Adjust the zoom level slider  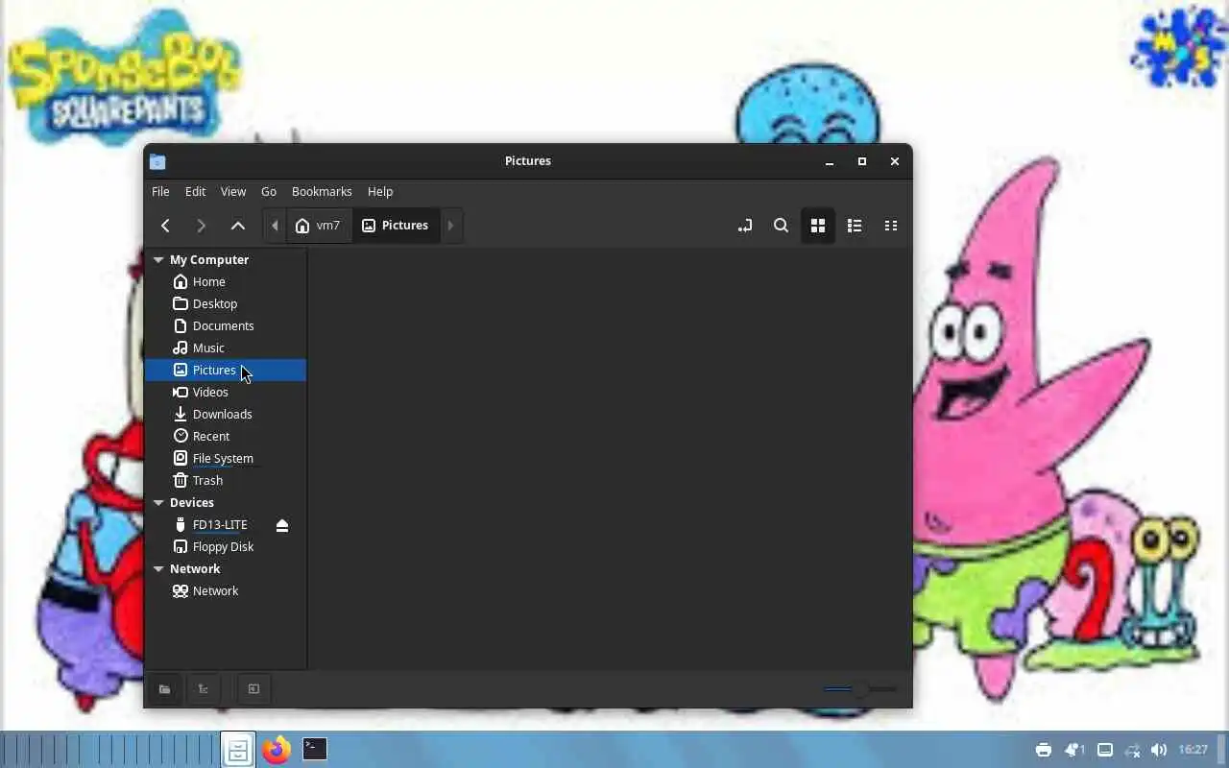(860, 689)
